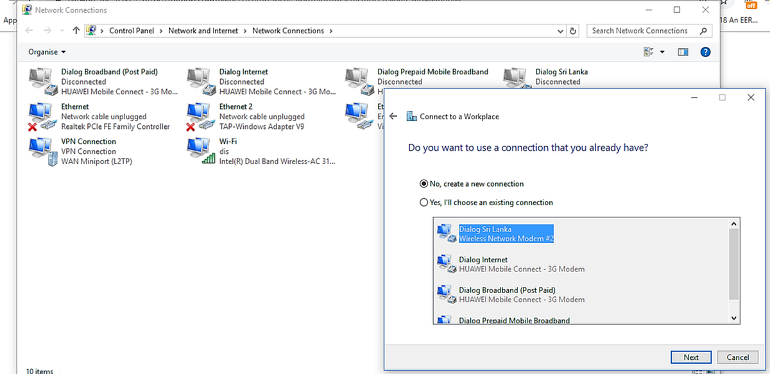Expand the chevron after Control Panel breadcrumb
Screen dimensions: 770x374
(x=162, y=31)
